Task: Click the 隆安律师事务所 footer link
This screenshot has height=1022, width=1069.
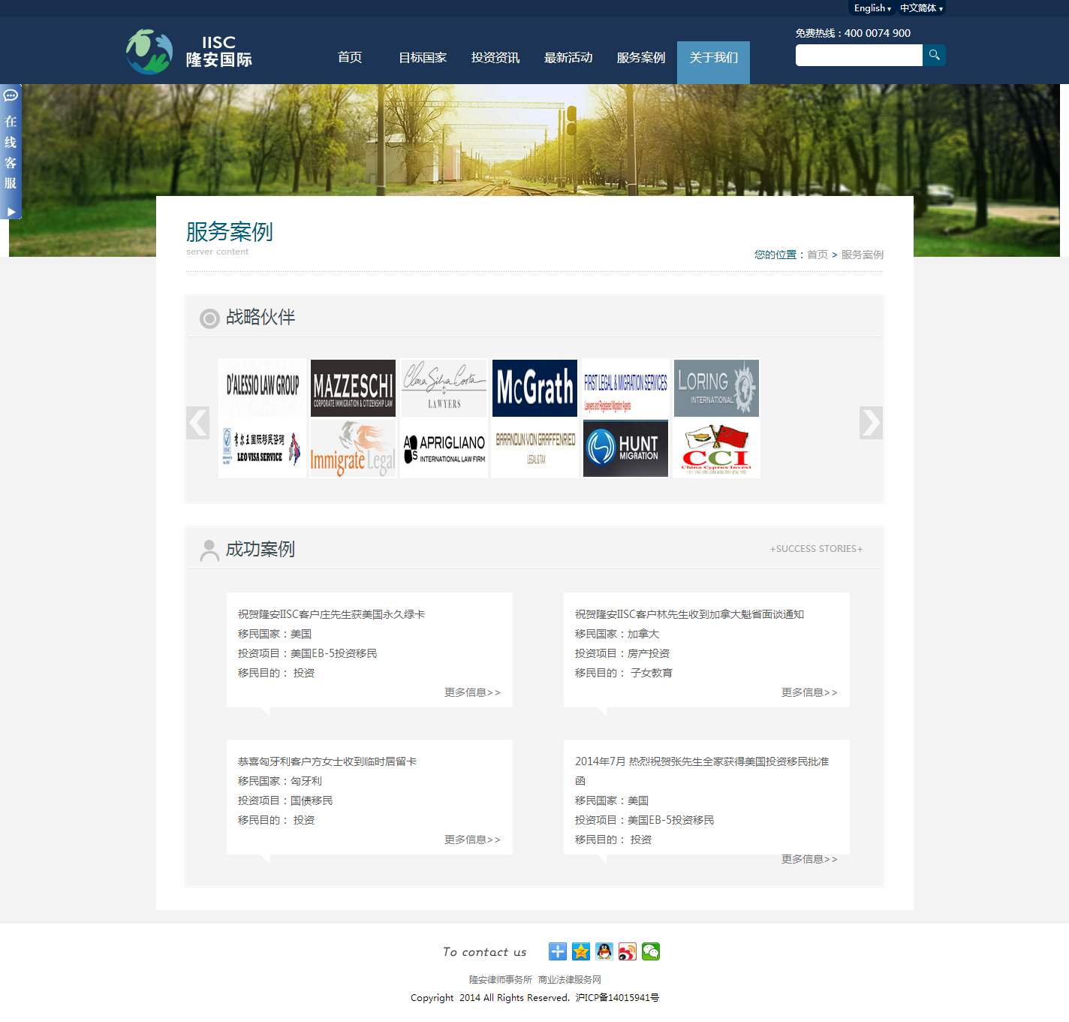Action: tap(501, 979)
